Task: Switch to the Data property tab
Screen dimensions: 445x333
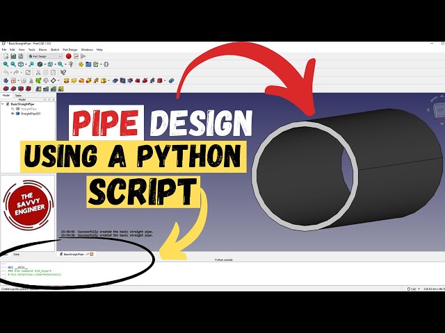Action: coord(17,254)
